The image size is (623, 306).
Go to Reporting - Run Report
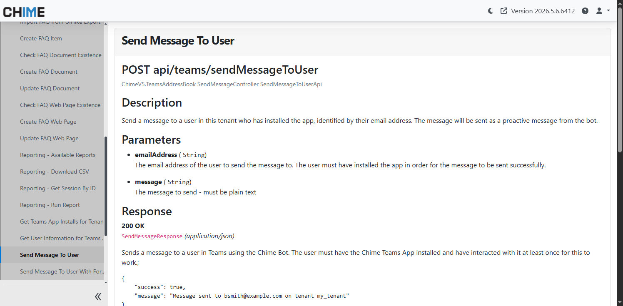[x=50, y=205]
